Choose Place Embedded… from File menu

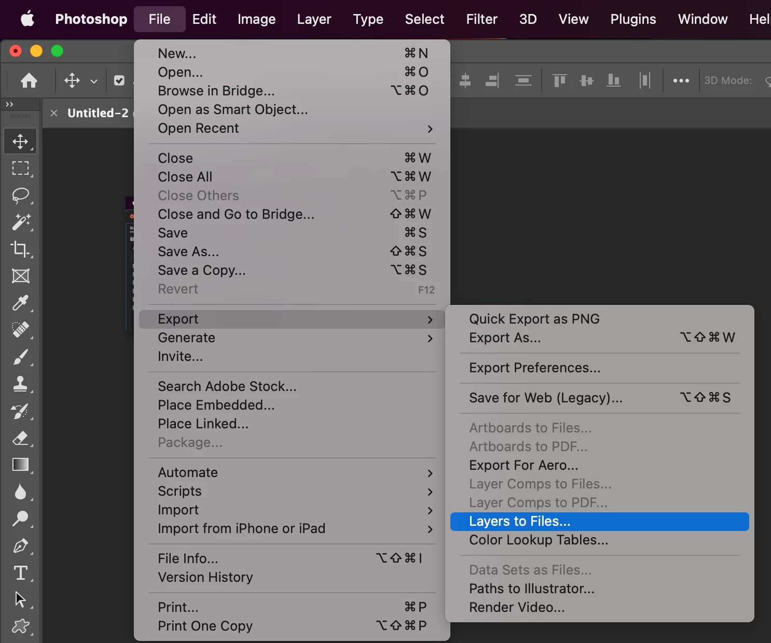292,405
